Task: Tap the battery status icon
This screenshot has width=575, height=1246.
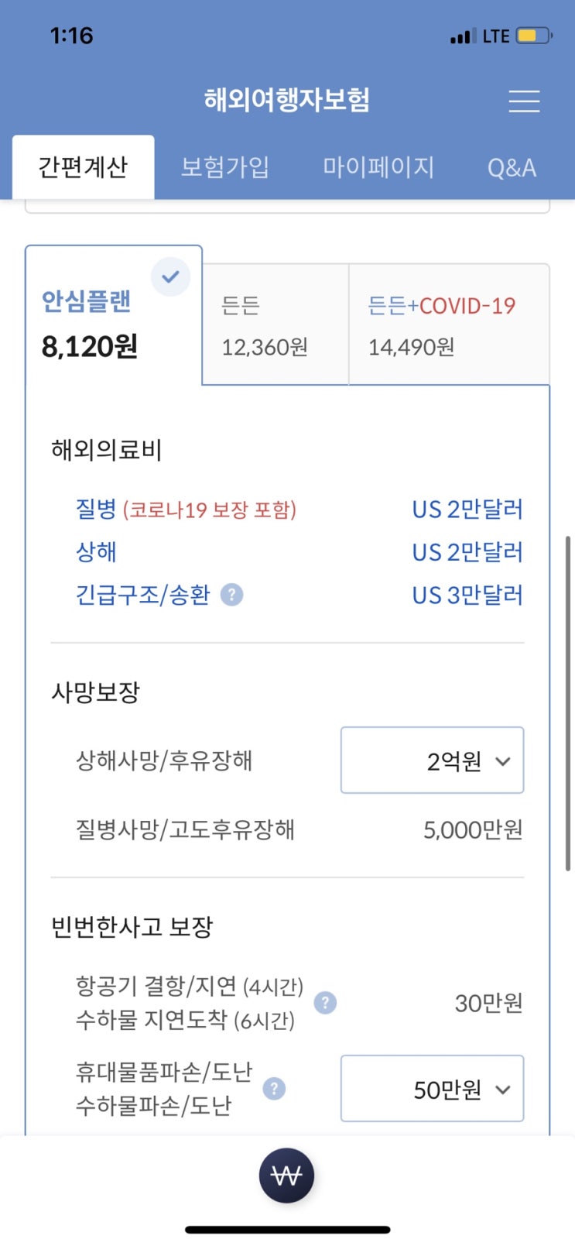Action: tap(534, 36)
